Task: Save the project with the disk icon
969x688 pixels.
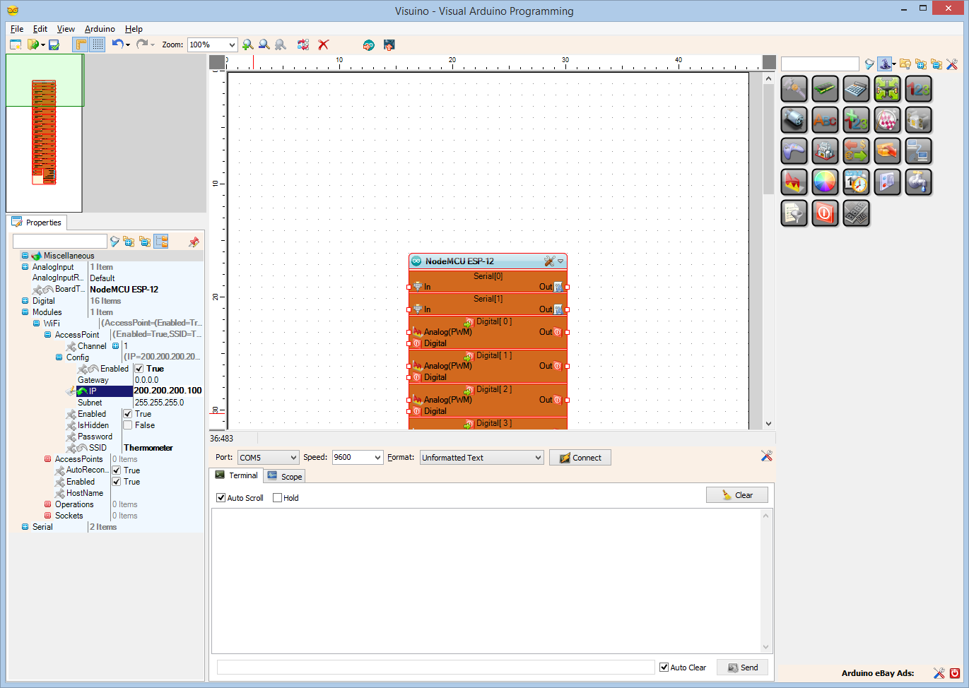Action: click(x=54, y=45)
